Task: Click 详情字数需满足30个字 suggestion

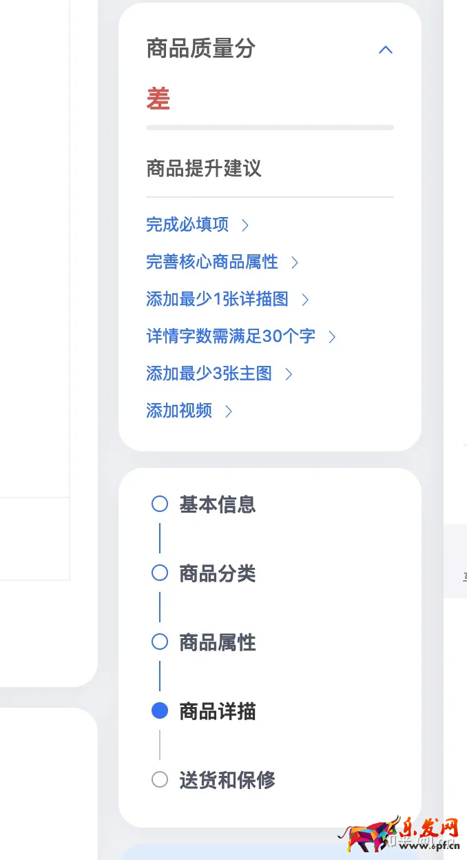Action: (231, 336)
